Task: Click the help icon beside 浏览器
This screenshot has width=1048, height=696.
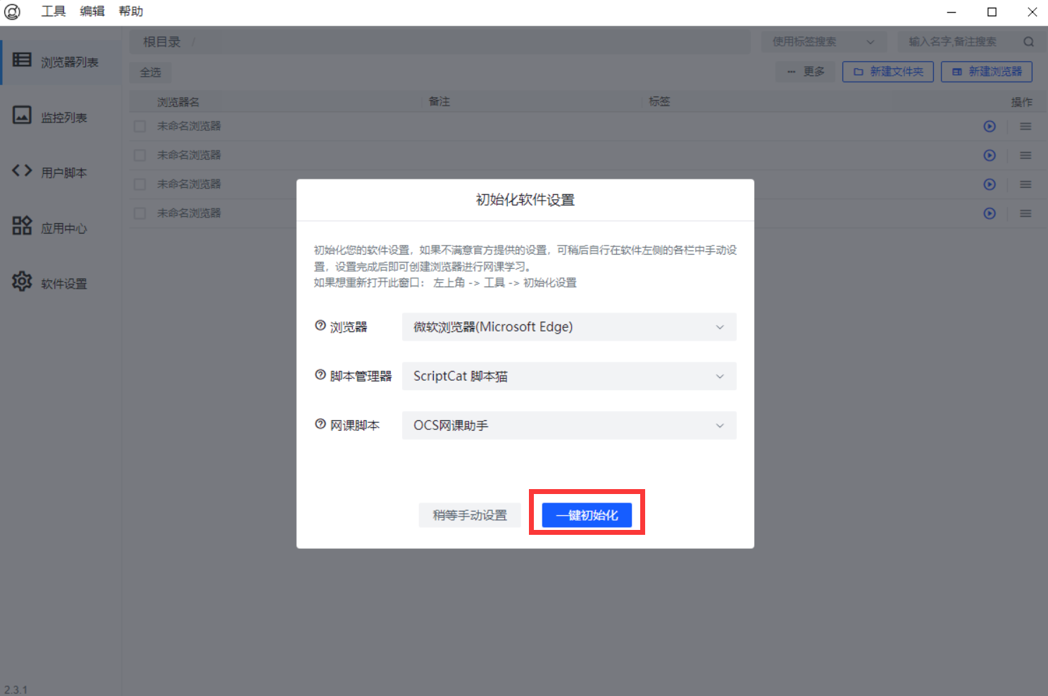Action: [x=320, y=326]
